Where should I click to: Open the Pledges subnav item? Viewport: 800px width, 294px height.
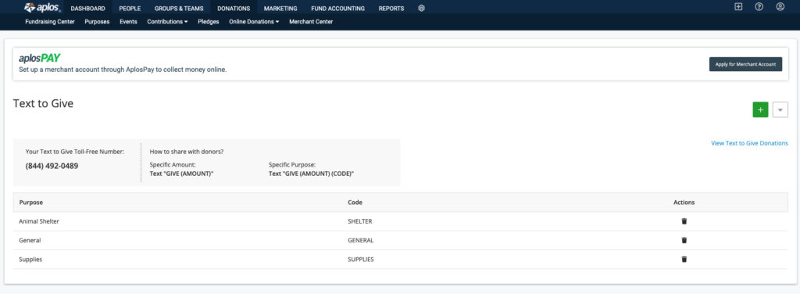[x=208, y=22]
